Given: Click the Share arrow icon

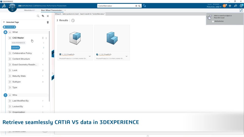Looking at the screenshot, I should (235, 6).
